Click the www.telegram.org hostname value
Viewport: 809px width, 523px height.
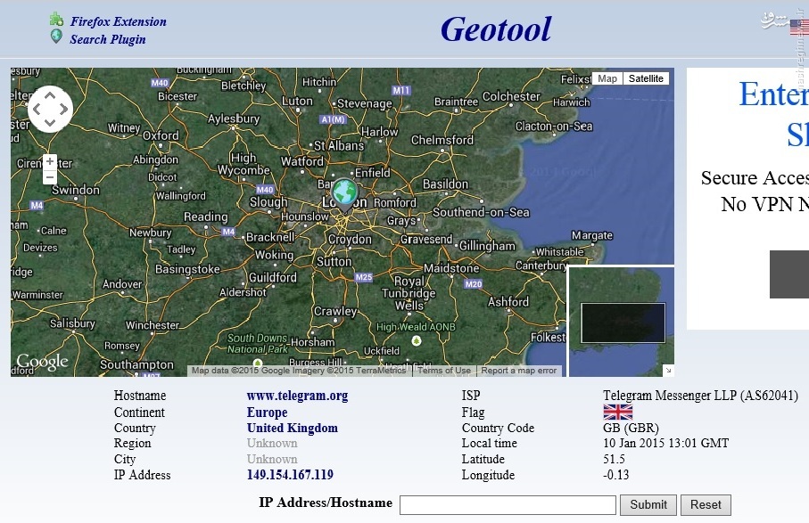(x=297, y=396)
